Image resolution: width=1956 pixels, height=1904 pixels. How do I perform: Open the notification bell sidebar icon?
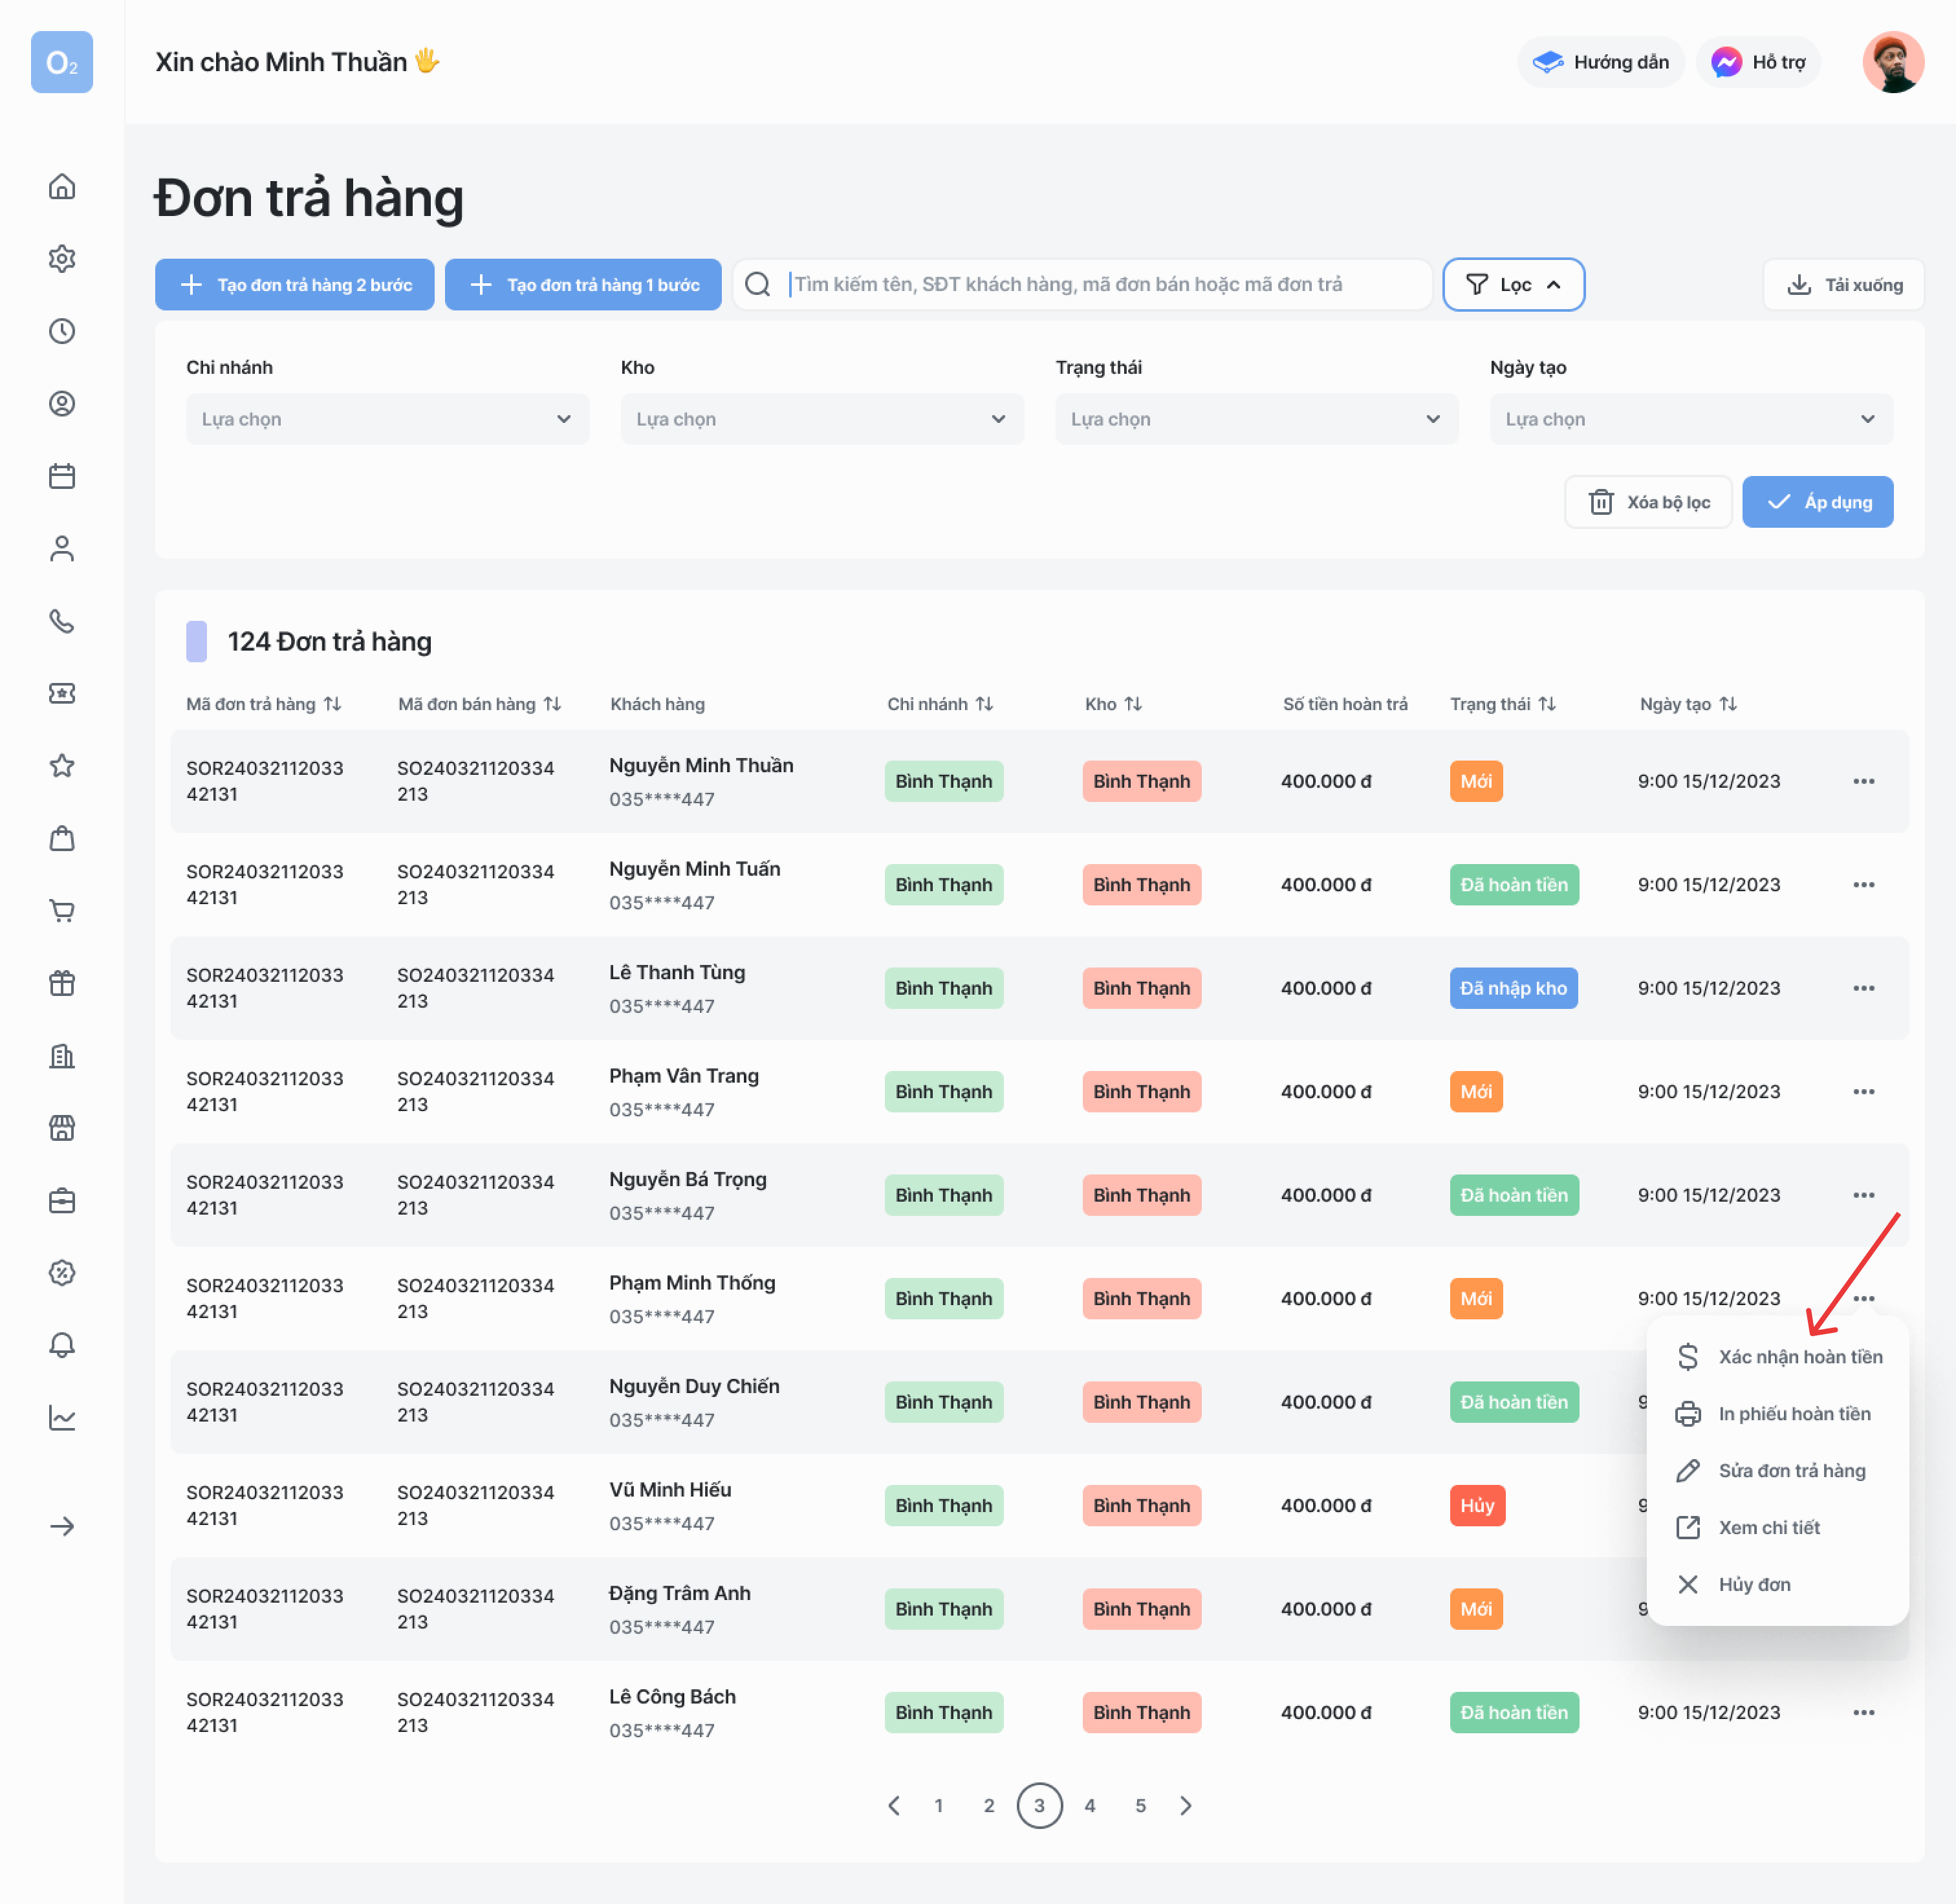62,1345
